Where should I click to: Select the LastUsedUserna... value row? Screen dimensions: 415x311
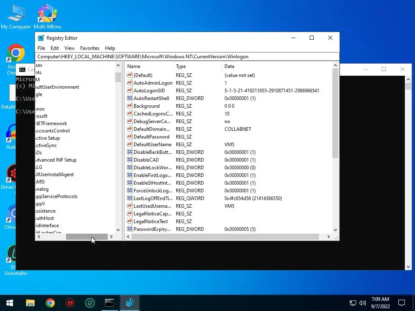pos(229,206)
